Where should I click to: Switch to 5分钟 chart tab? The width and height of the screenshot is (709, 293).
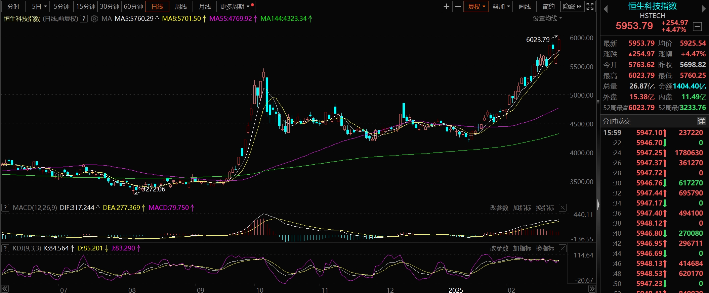(x=62, y=6)
